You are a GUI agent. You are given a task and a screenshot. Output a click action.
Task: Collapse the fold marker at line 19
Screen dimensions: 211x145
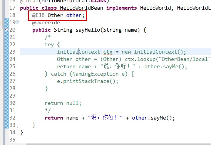(17, 22)
